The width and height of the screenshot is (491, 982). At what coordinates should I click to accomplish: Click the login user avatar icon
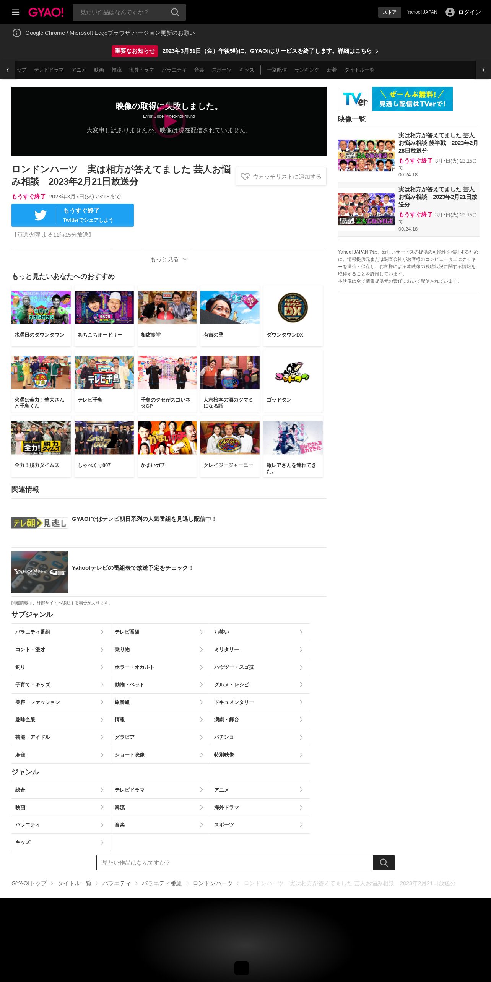coord(450,12)
